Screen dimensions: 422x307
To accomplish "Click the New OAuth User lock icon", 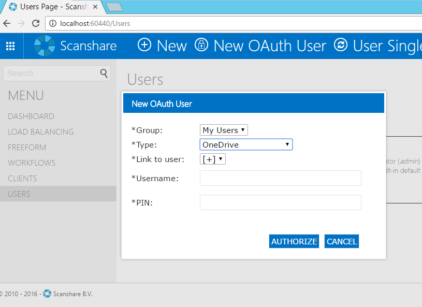I will (x=201, y=45).
